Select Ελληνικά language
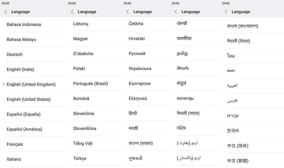The image size is (284, 168). 149,98
